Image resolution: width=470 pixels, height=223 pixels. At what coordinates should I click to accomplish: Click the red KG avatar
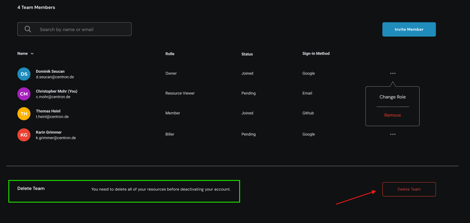24,135
